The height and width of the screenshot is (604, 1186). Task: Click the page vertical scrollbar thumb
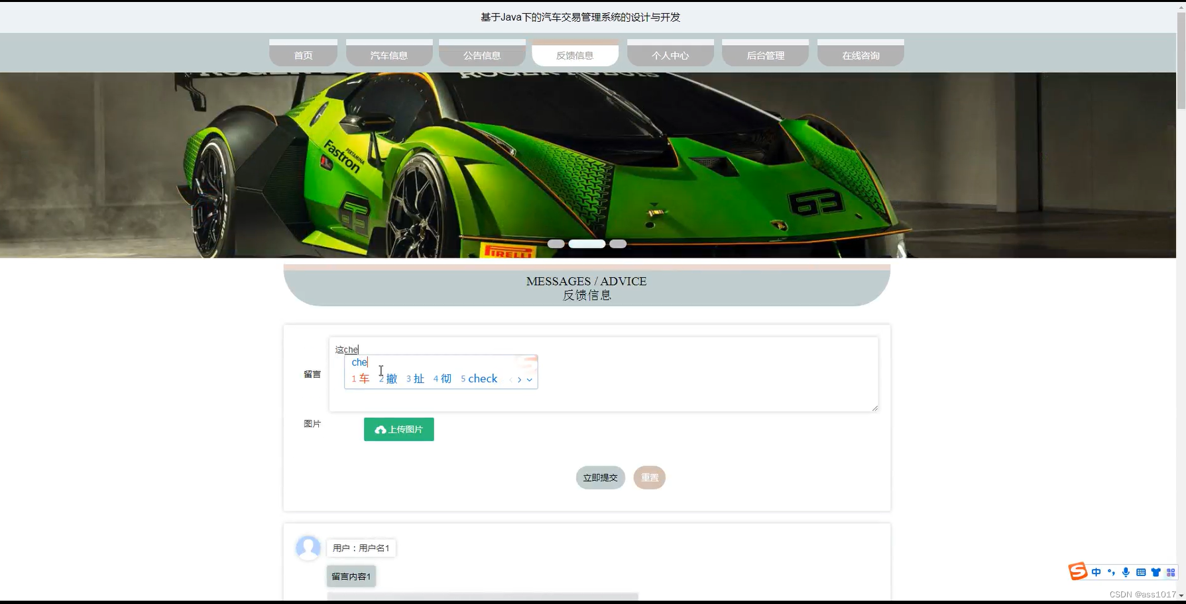tap(1181, 60)
